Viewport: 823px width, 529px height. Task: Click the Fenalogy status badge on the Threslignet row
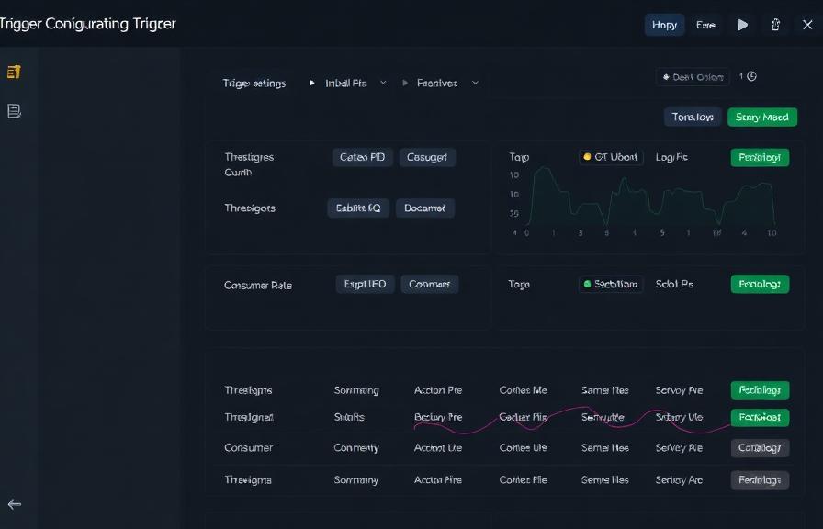pos(760,416)
